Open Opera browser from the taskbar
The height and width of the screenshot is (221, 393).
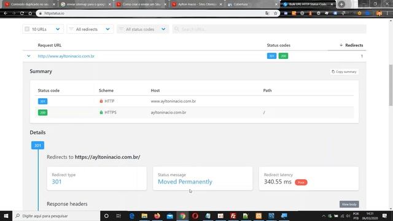[x=195, y=215]
